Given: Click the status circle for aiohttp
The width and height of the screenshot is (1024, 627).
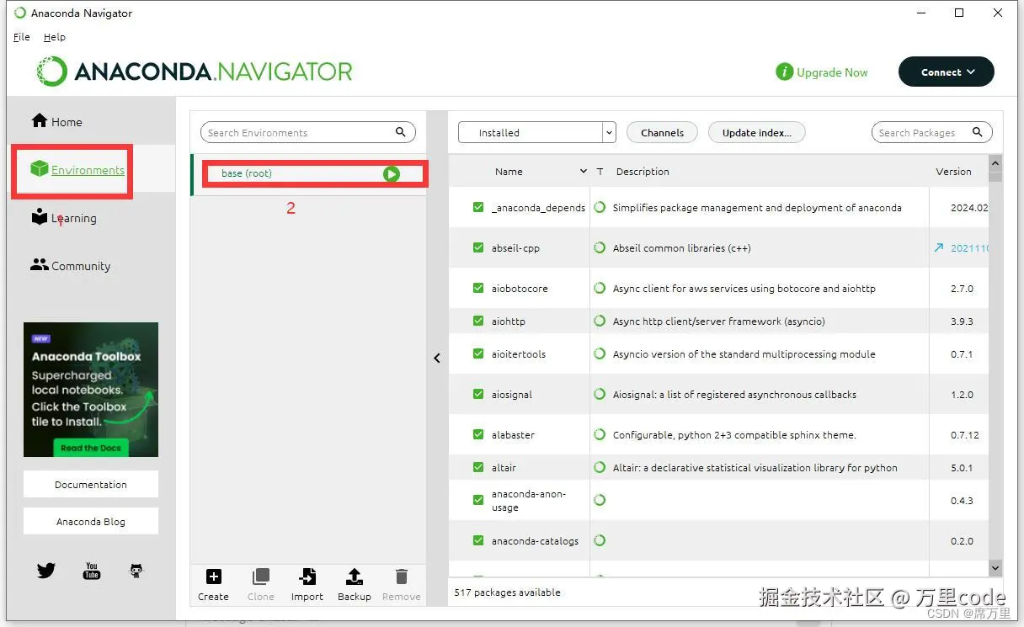Looking at the screenshot, I should tap(600, 321).
